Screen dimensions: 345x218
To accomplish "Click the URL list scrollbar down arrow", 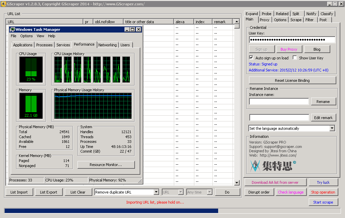I will [237, 182].
